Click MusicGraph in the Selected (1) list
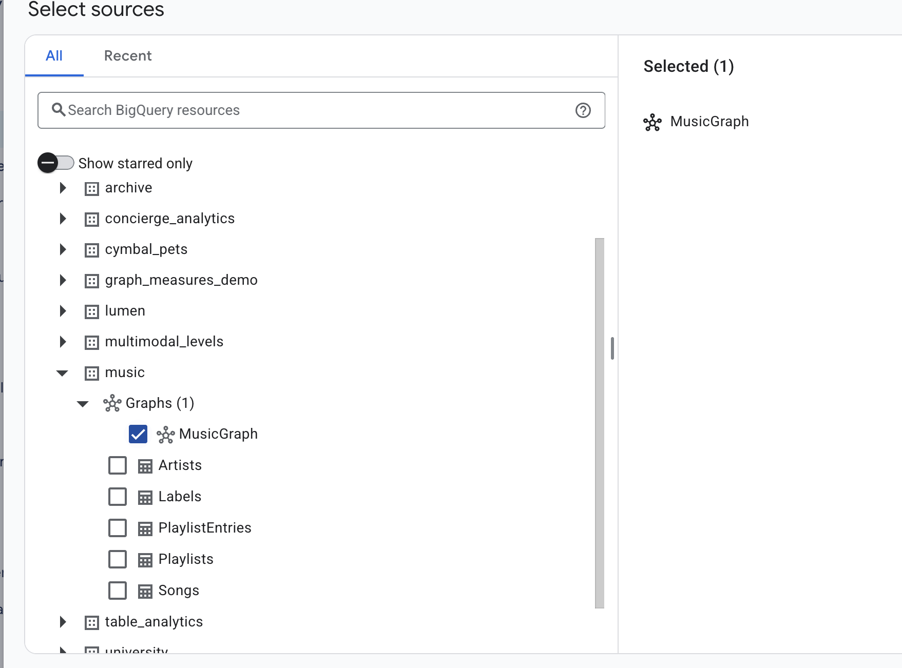 709,122
